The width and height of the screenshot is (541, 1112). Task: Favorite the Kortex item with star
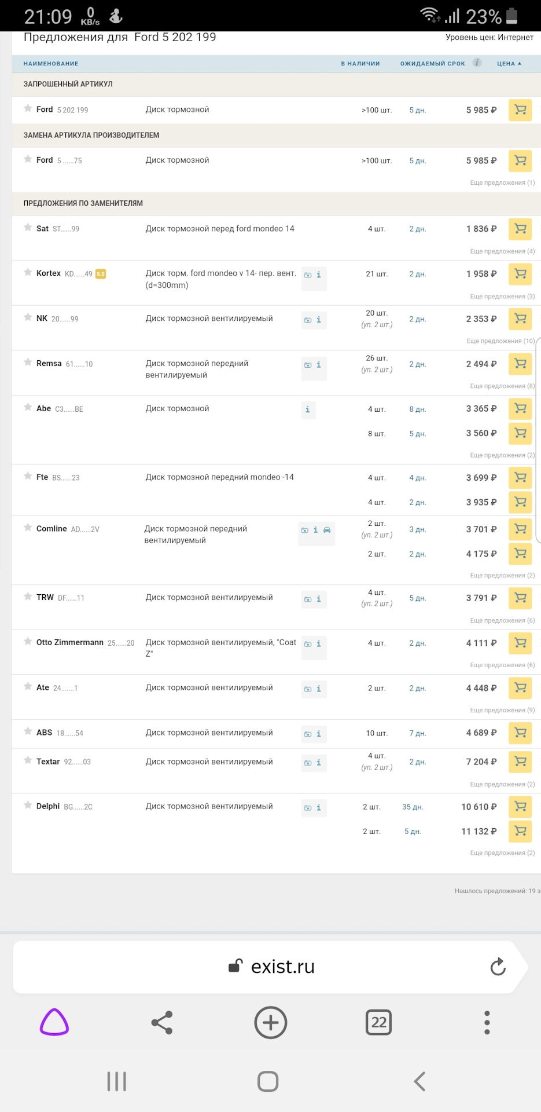coord(28,273)
